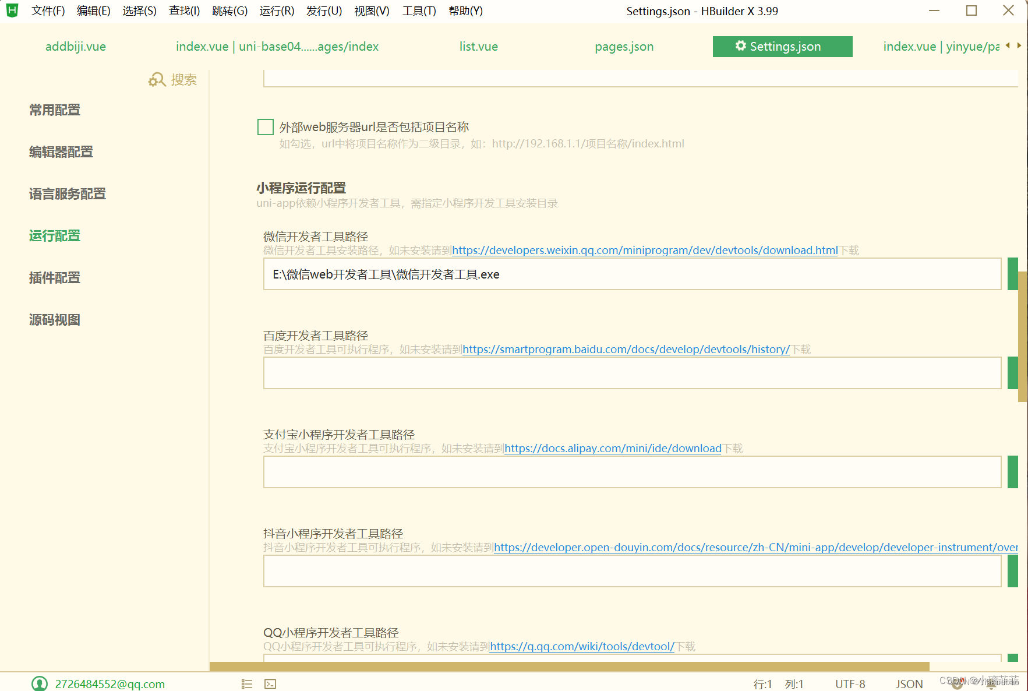This screenshot has height=691, width=1028.
Task: Click the 抖音小程序开发者工具路径 input field
Action: click(633, 571)
